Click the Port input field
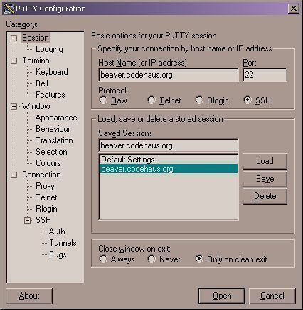 (265, 75)
